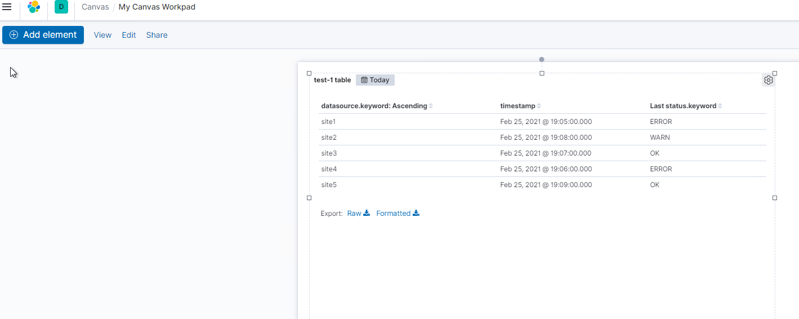Click the rotation handle above the element
The width and height of the screenshot is (799, 319).
click(542, 59)
